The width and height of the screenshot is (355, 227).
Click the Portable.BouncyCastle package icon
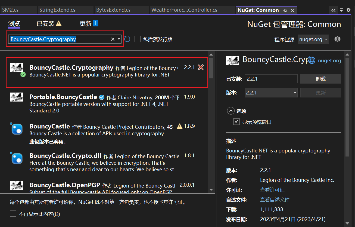[16, 97]
